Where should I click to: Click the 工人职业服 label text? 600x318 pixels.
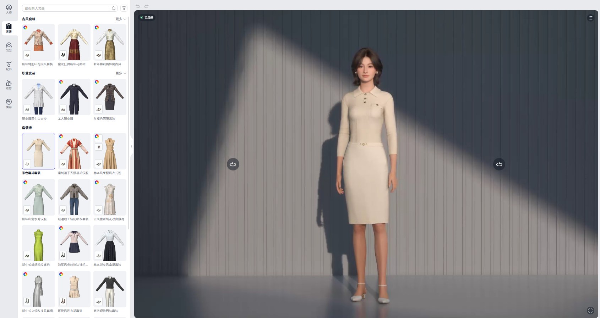click(x=65, y=119)
